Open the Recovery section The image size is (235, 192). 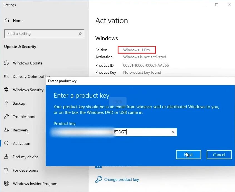pyautogui.click(x=20, y=130)
